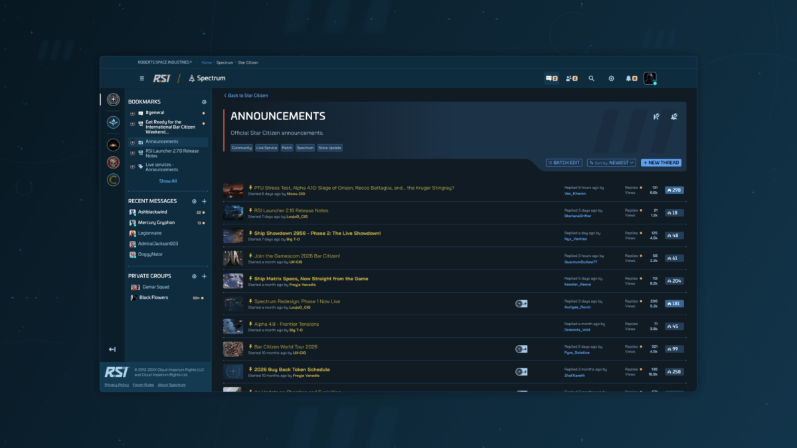The width and height of the screenshot is (797, 448).
Task: Click the toggle badge on Bar Citizen World Tour row
Action: (x=521, y=349)
